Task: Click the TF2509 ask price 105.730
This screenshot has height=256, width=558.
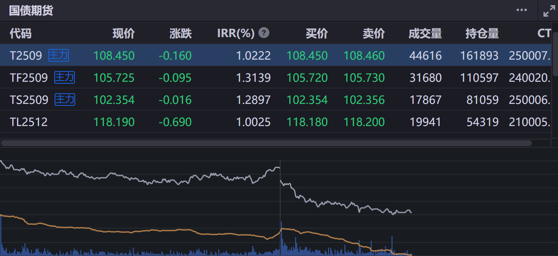Action: (364, 78)
